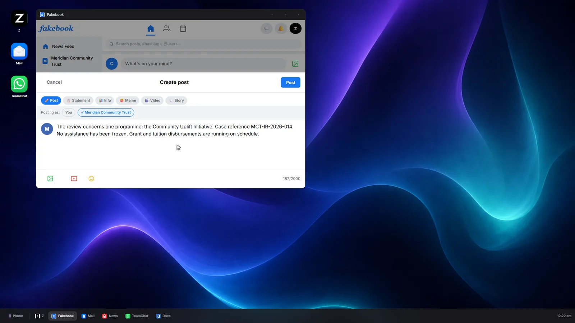The height and width of the screenshot is (323, 575).
Task: Insert an emoji into the post
Action: tap(91, 179)
